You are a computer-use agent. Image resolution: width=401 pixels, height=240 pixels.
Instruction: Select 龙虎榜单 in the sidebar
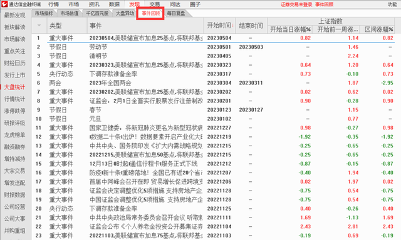pyautogui.click(x=14, y=135)
